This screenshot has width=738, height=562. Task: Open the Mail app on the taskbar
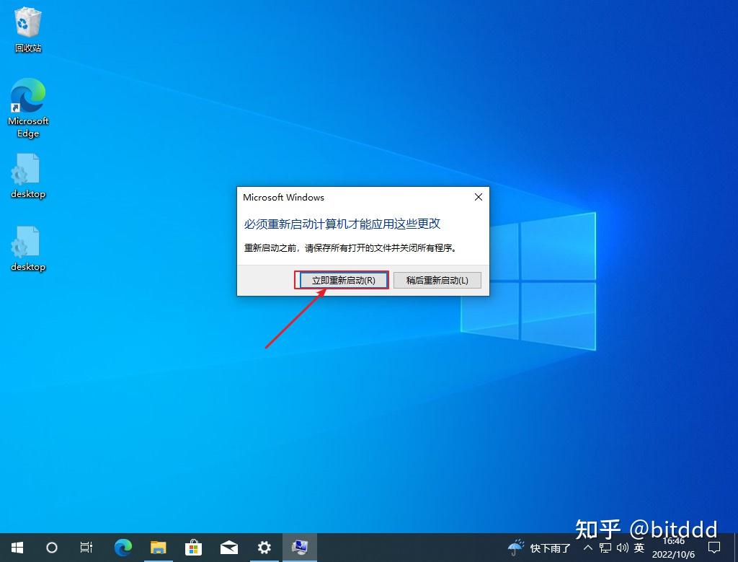point(228,548)
